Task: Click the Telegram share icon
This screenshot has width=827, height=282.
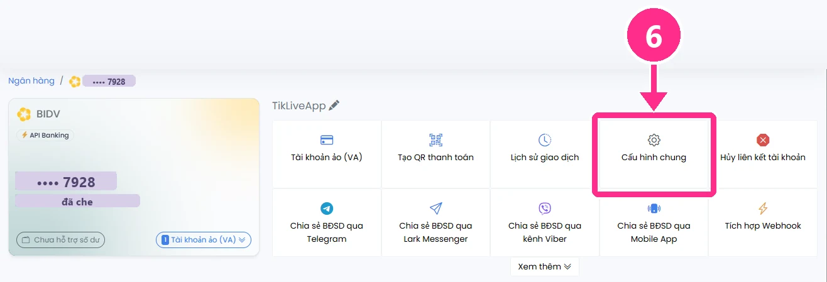Action: (x=327, y=209)
